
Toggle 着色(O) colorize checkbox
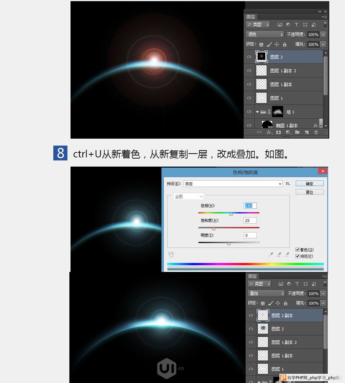point(297,249)
